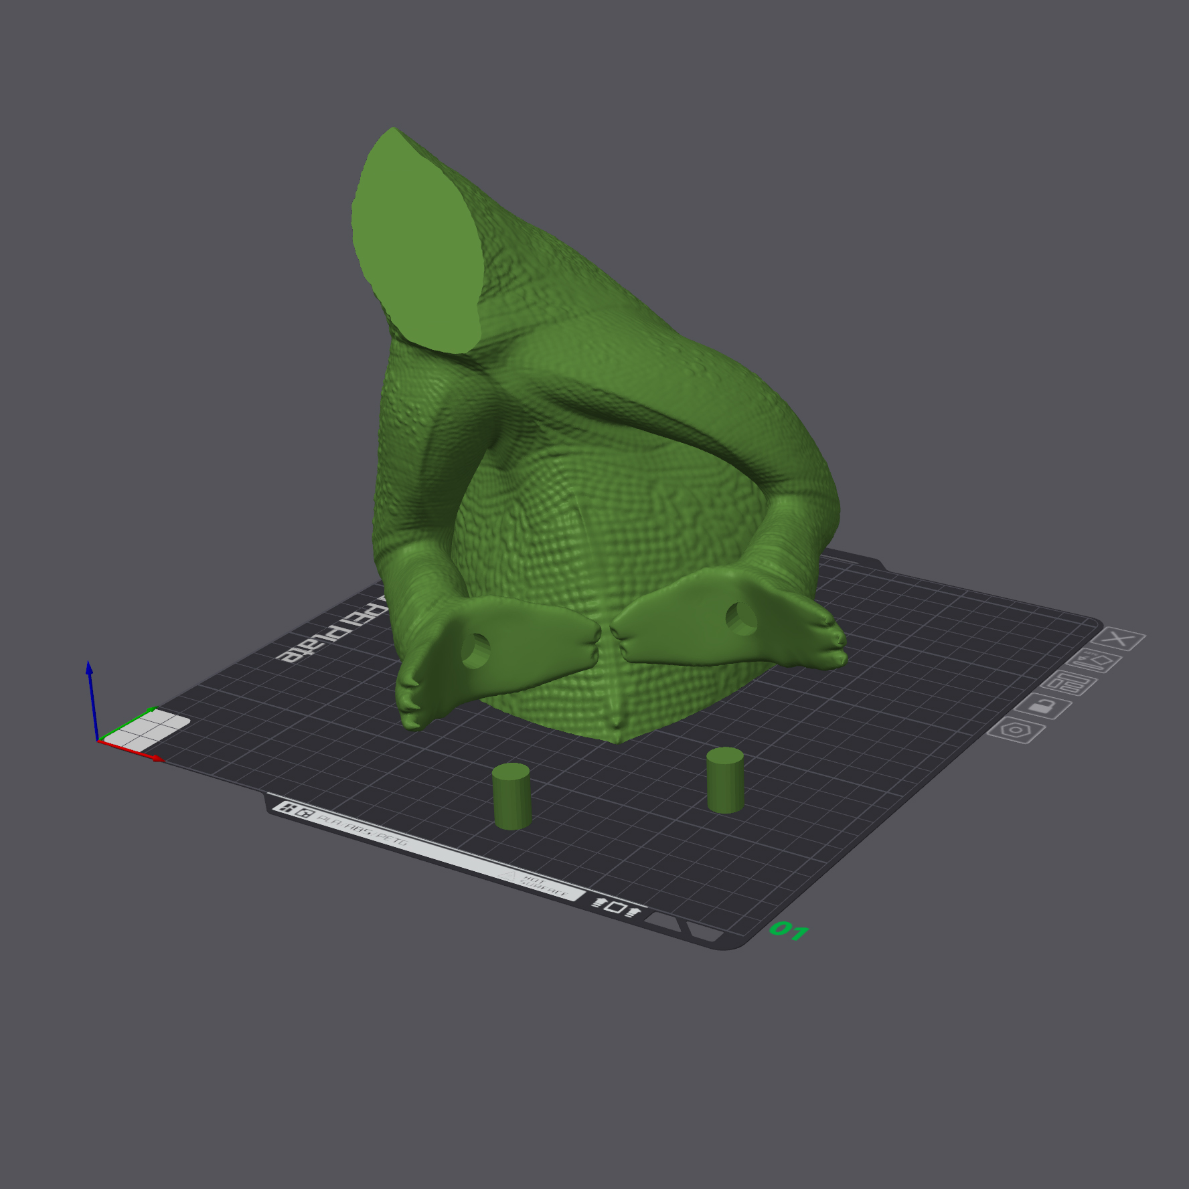The height and width of the screenshot is (1189, 1189).
Task: Toggle the plate lock icon
Action: (1043, 706)
